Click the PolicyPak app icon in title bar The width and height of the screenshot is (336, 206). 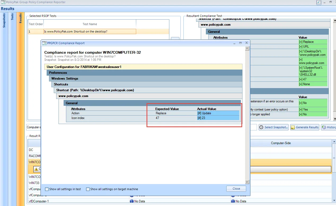click(x=3, y=2)
